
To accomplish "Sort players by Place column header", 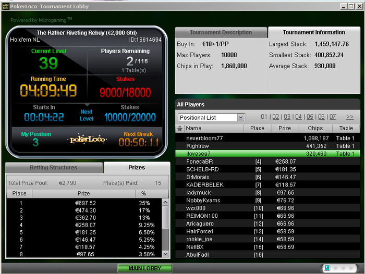I will [257, 128].
